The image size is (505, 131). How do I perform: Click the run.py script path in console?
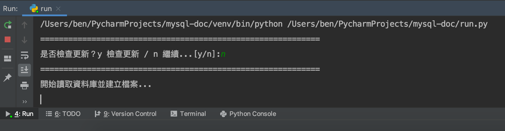coord(387,24)
